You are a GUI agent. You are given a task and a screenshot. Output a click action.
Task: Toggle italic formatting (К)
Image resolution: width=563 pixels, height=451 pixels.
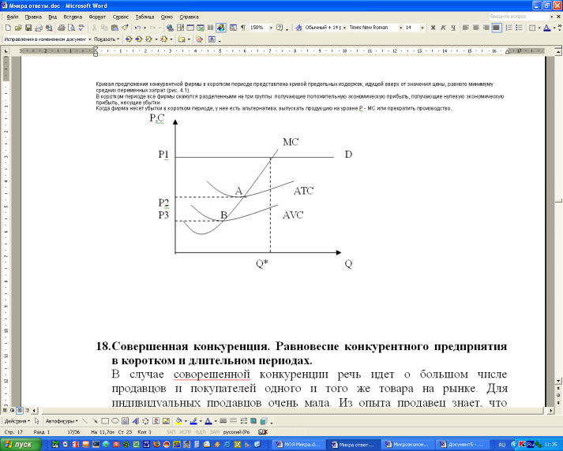pyautogui.click(x=443, y=28)
